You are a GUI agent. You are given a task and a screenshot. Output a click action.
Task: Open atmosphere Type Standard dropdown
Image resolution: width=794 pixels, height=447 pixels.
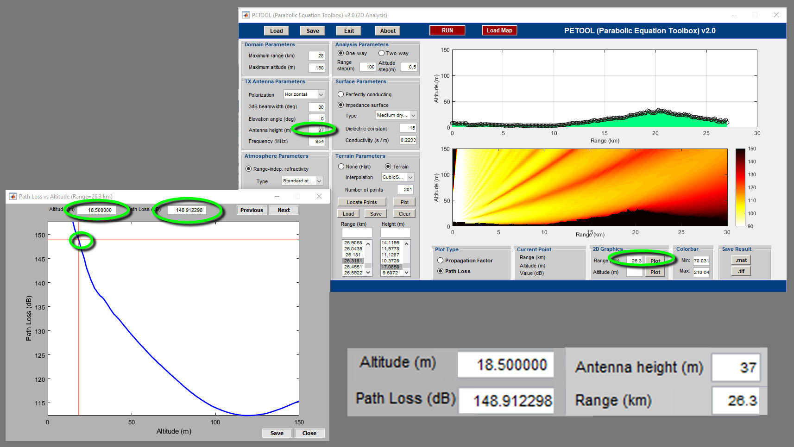[x=302, y=181]
